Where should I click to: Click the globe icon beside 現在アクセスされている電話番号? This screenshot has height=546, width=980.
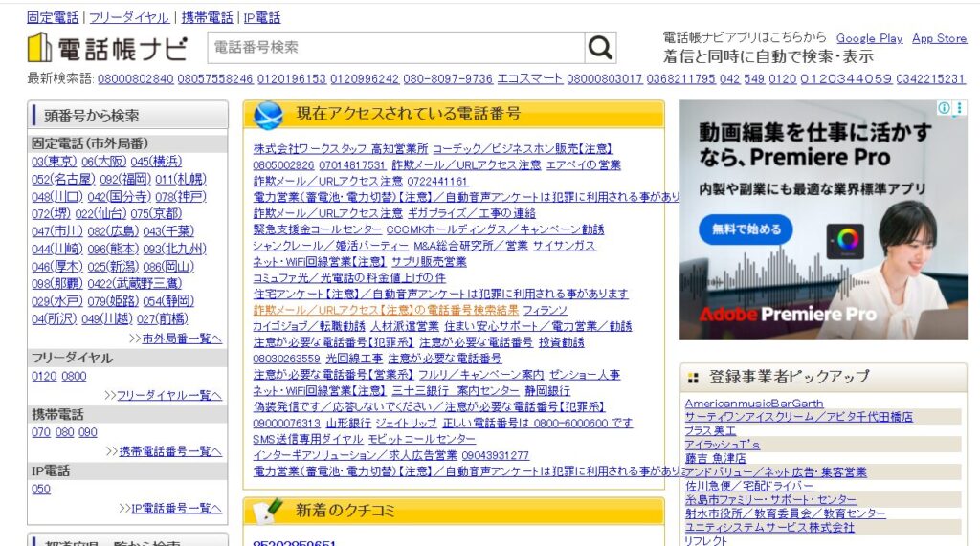click(269, 115)
